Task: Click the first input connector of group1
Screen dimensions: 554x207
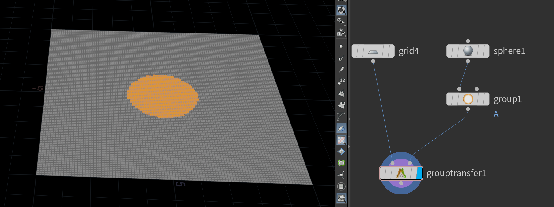Action: [x=459, y=89]
